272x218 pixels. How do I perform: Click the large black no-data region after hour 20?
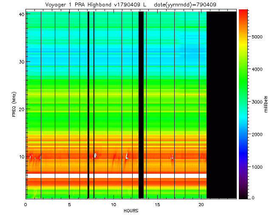pyautogui.click(x=221, y=105)
